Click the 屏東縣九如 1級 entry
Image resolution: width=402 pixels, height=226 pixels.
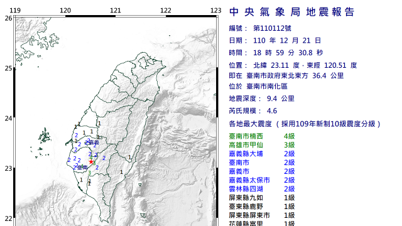pyautogui.click(x=262, y=198)
